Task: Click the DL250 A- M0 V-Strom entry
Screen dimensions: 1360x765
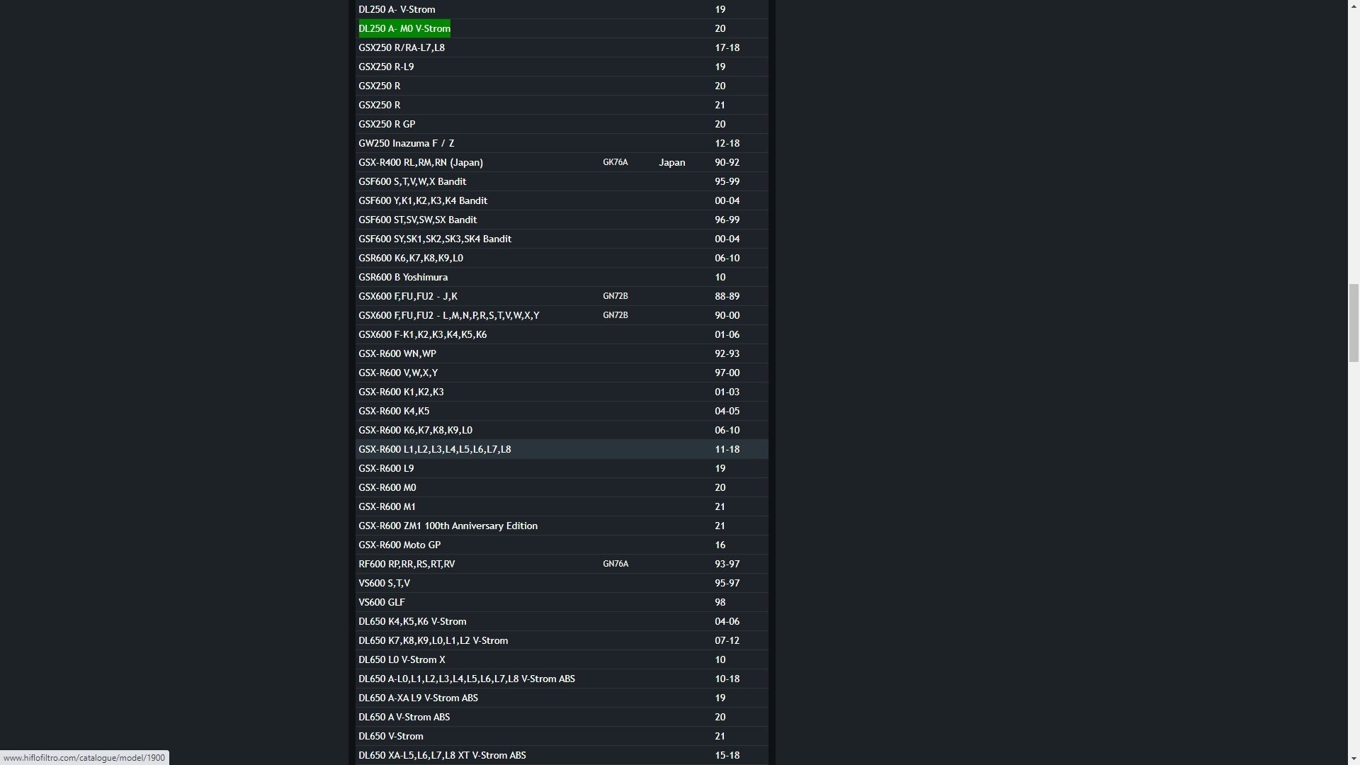Action: coord(404,28)
